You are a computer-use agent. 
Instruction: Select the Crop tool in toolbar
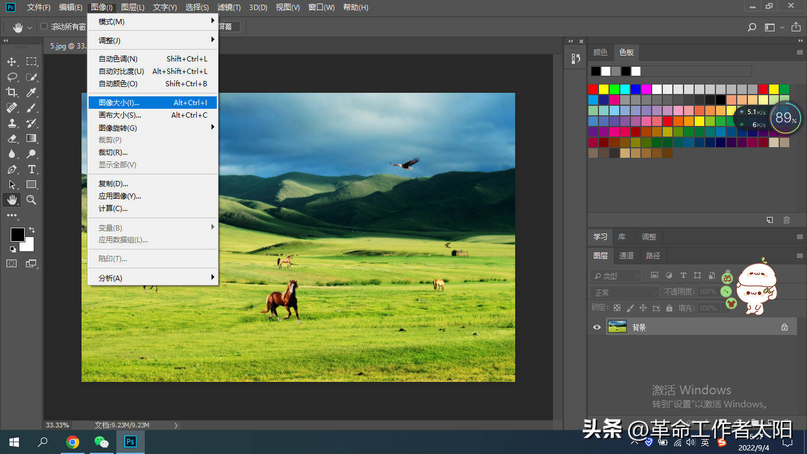click(12, 92)
